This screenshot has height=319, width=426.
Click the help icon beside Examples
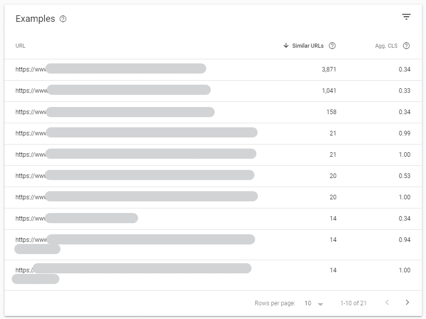[x=63, y=19]
